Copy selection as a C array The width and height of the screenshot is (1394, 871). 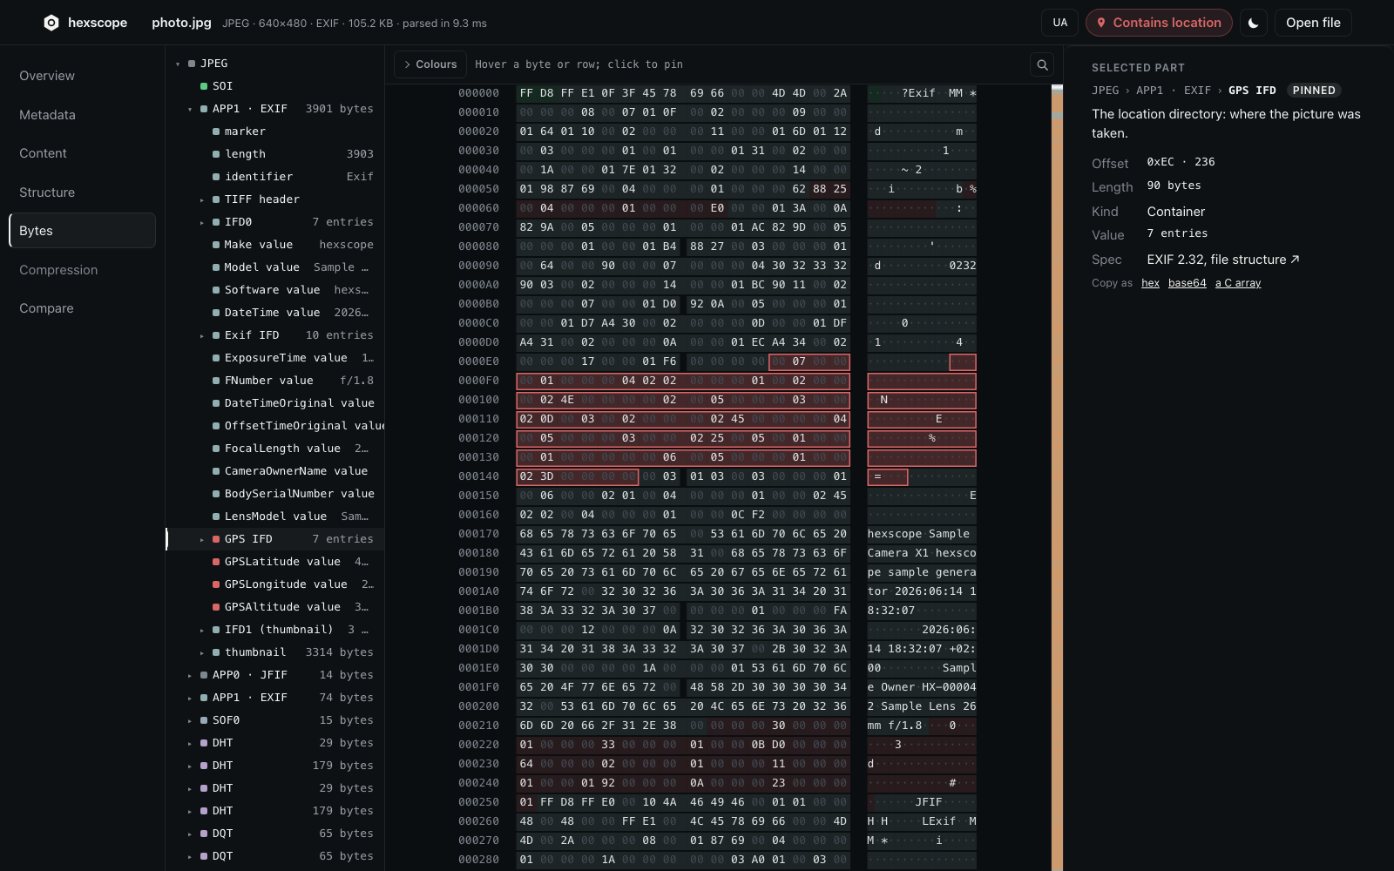pyautogui.click(x=1238, y=283)
